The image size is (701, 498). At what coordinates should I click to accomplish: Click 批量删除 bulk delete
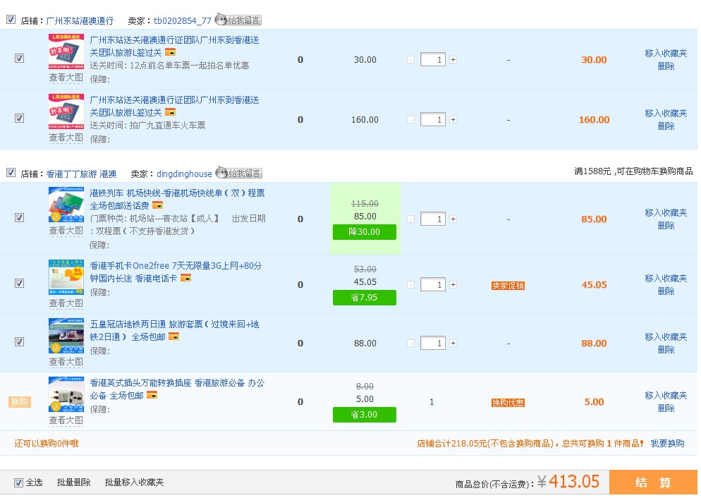click(74, 482)
